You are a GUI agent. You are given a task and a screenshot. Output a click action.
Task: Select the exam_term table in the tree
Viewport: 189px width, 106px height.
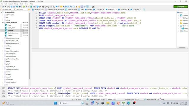pyautogui.click(x=11, y=28)
